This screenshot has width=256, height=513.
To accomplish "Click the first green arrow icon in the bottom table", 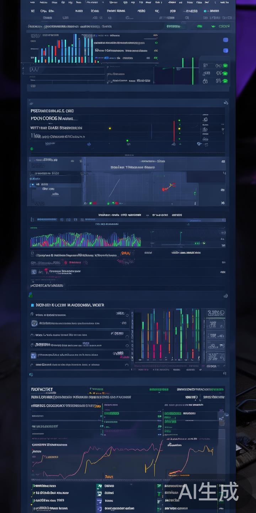I will [100, 486].
